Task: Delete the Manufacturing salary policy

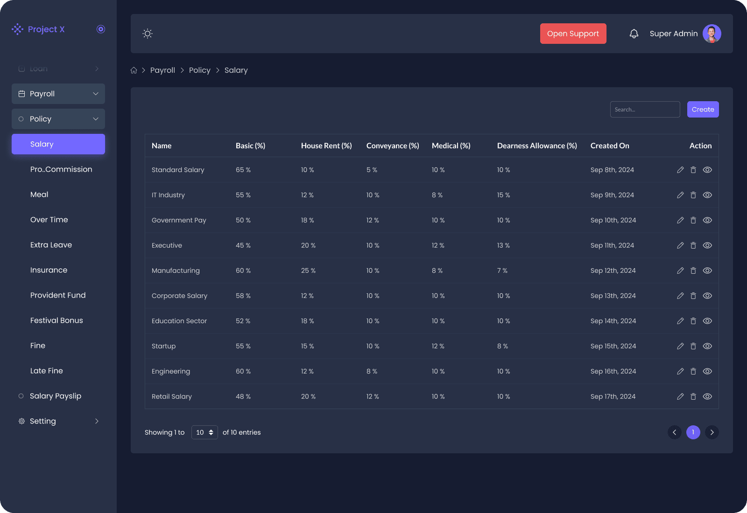Action: click(693, 270)
